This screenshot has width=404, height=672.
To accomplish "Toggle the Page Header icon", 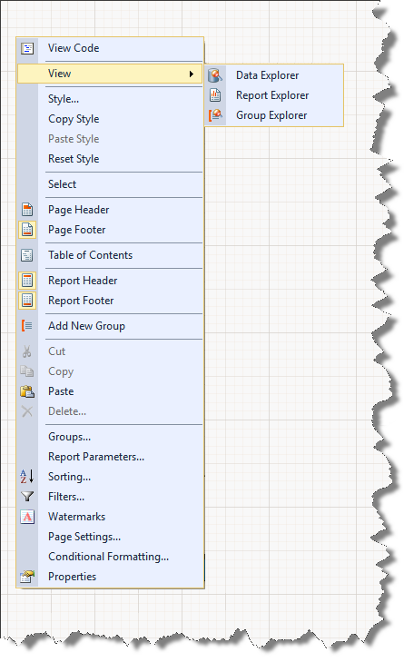I will tap(27, 210).
